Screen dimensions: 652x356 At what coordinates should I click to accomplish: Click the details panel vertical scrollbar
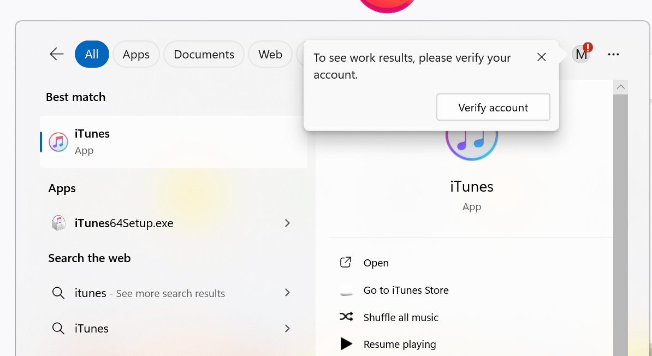click(x=620, y=224)
